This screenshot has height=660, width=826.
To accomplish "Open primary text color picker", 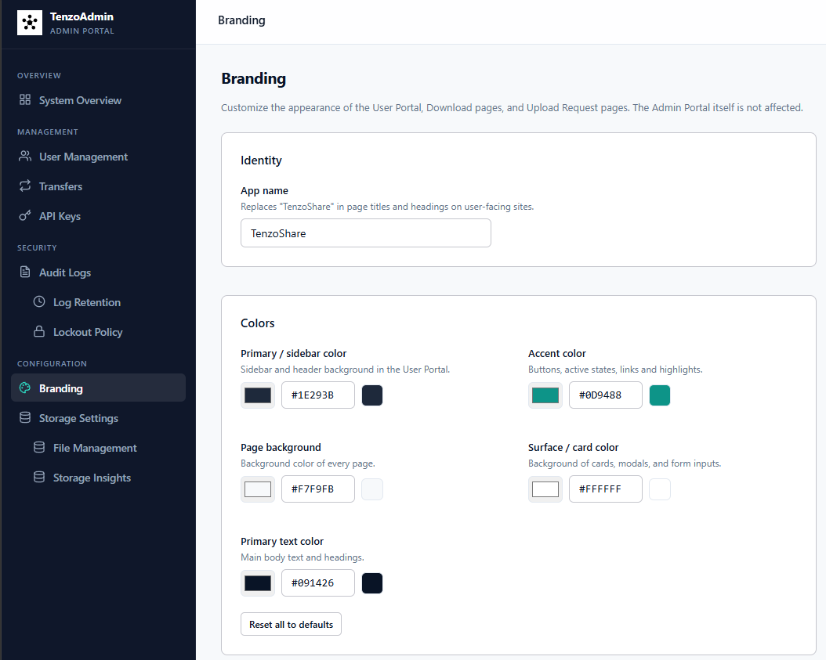I will 258,583.
